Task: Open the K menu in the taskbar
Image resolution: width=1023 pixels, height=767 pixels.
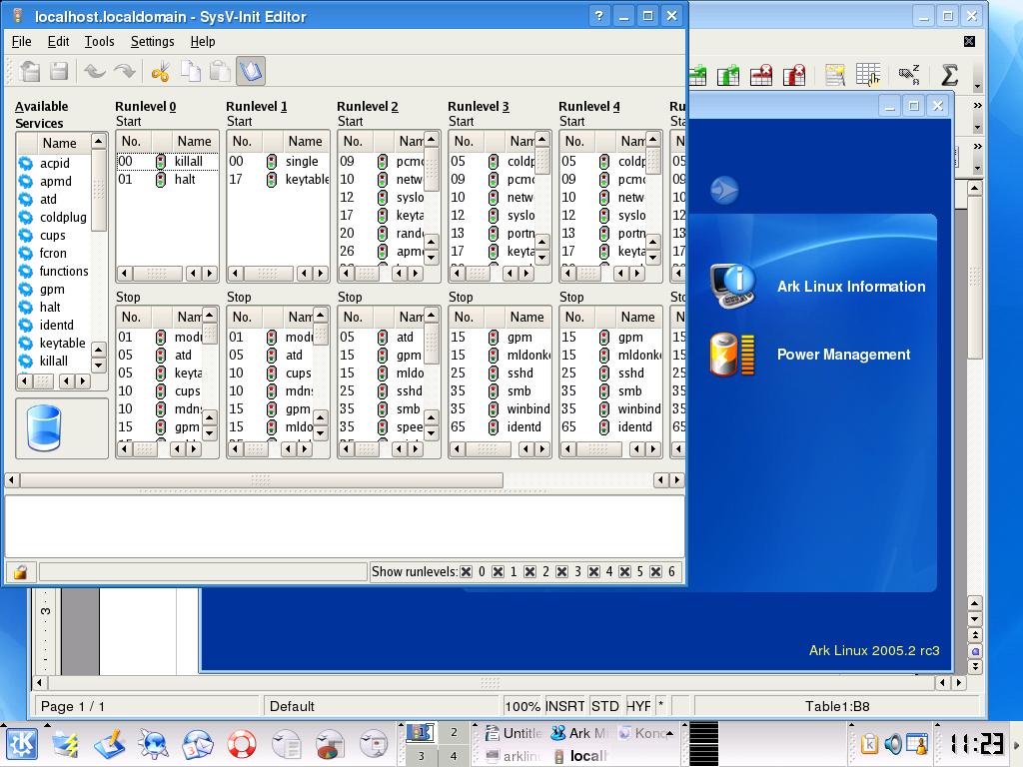Action: 22,743
